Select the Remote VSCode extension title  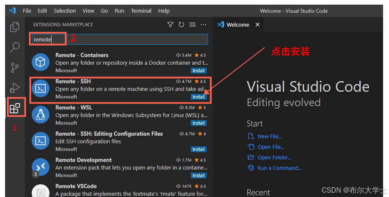[76, 186]
